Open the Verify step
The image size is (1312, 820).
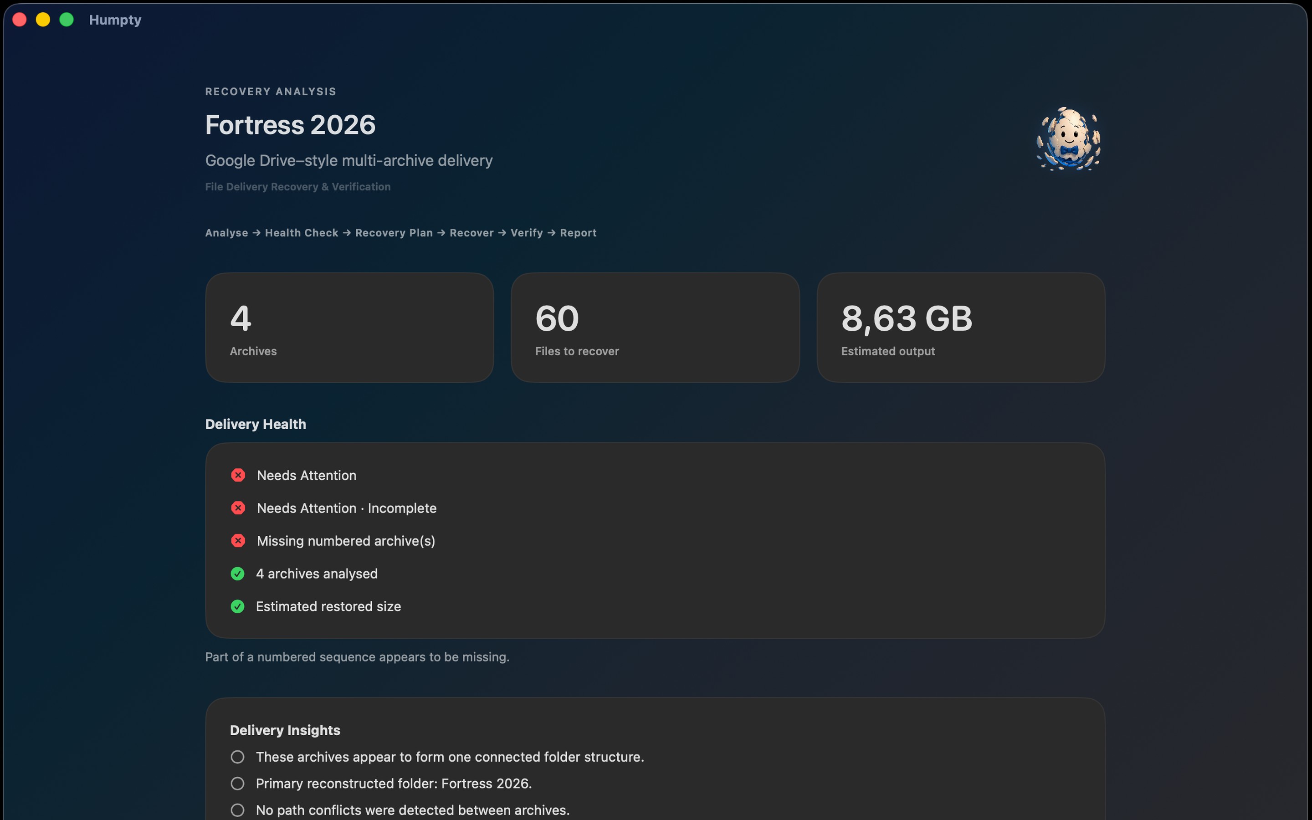[x=527, y=233]
